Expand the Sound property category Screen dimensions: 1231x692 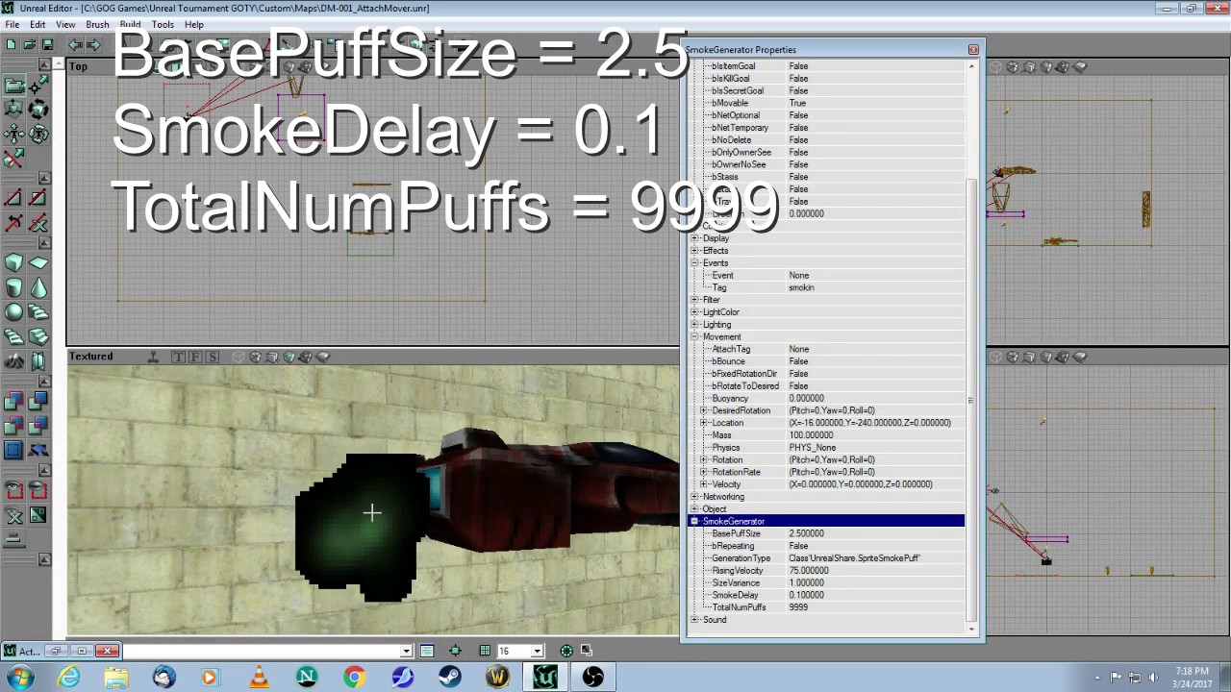(694, 620)
